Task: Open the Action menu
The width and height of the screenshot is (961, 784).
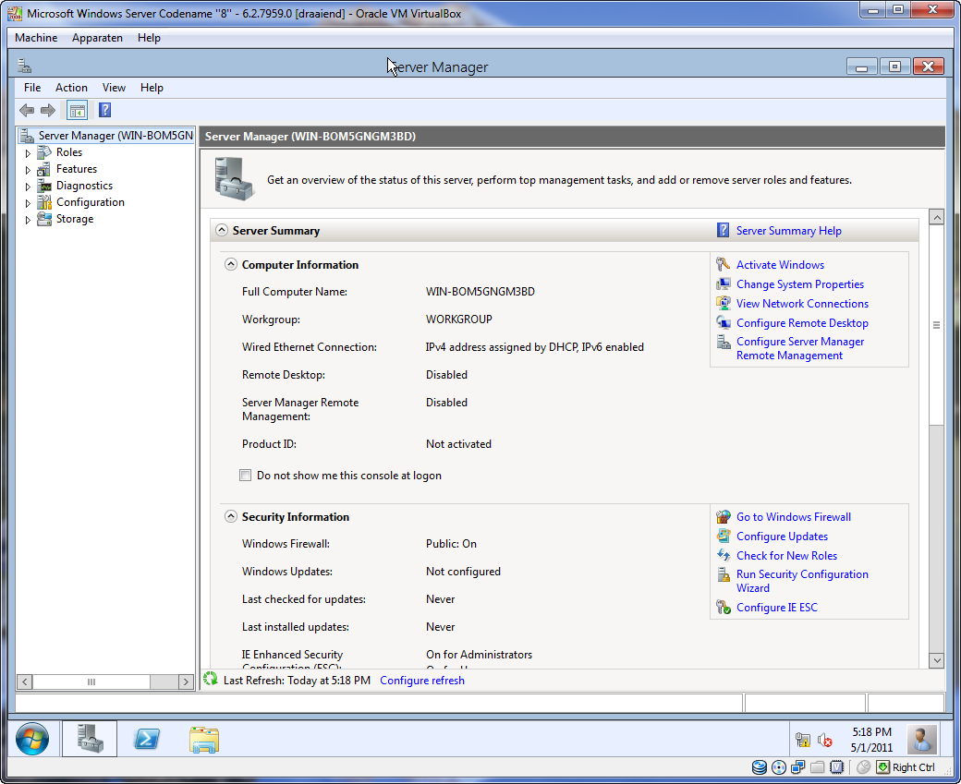Action: [71, 88]
